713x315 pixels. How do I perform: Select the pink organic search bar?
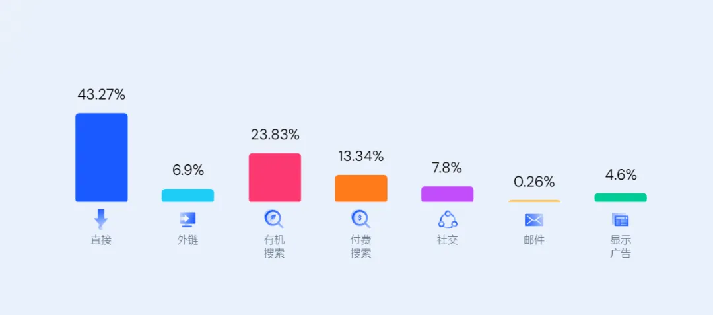click(275, 178)
